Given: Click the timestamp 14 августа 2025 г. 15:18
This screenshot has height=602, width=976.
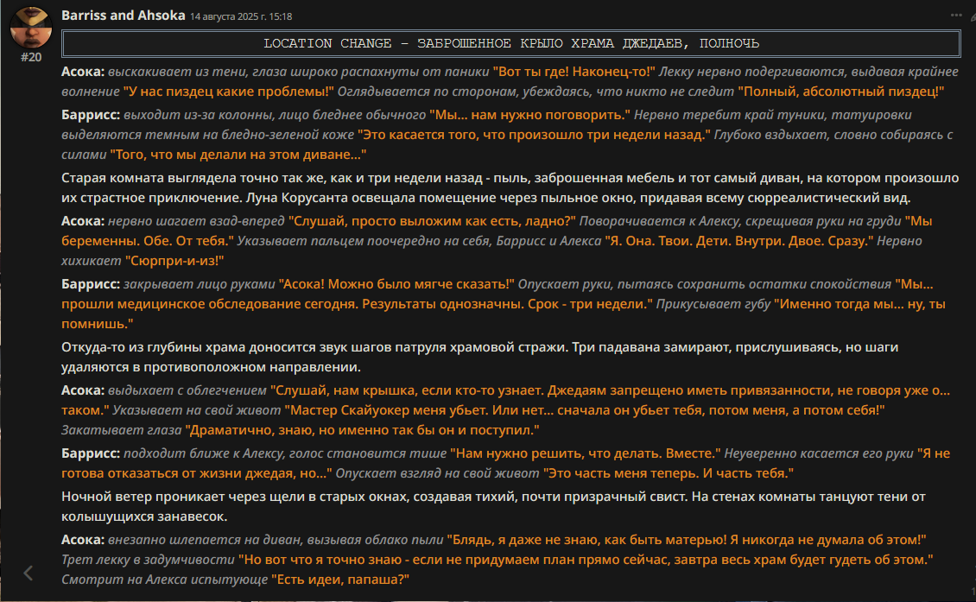Looking at the screenshot, I should 241,16.
